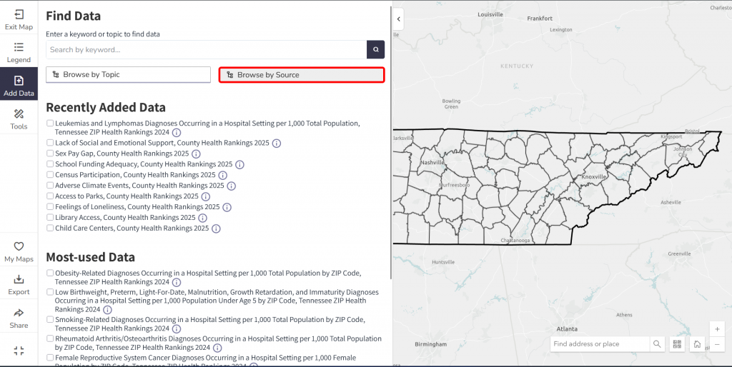
Task: Collapse the side panel with the chevron
Action: pos(399,19)
